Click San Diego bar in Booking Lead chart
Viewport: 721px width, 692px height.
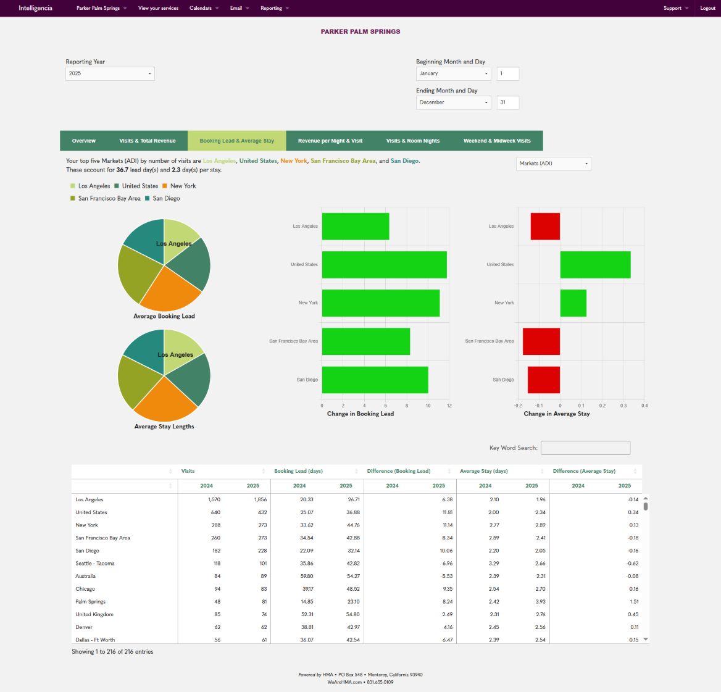(375, 380)
